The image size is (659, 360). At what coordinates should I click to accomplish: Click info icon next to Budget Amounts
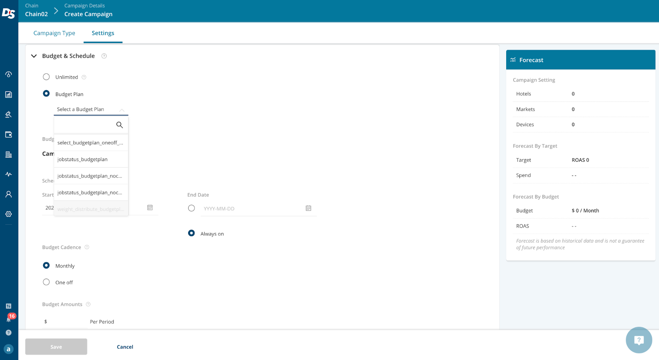point(88,304)
